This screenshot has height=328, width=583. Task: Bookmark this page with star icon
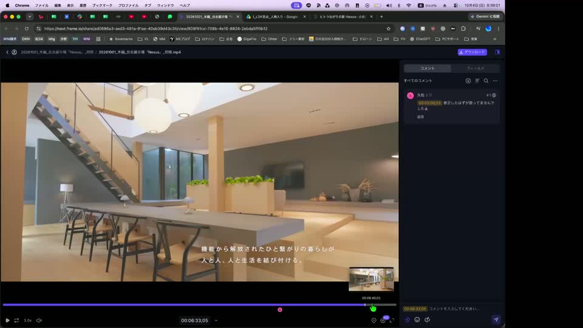pyautogui.click(x=389, y=29)
